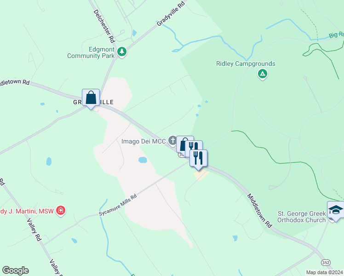Select the Delchester Rd road label
The width and height of the screenshot is (344, 276).
tap(104, 26)
